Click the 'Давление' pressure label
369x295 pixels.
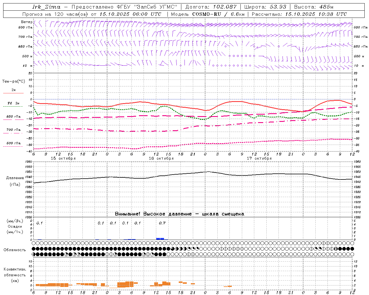(x=15, y=178)
